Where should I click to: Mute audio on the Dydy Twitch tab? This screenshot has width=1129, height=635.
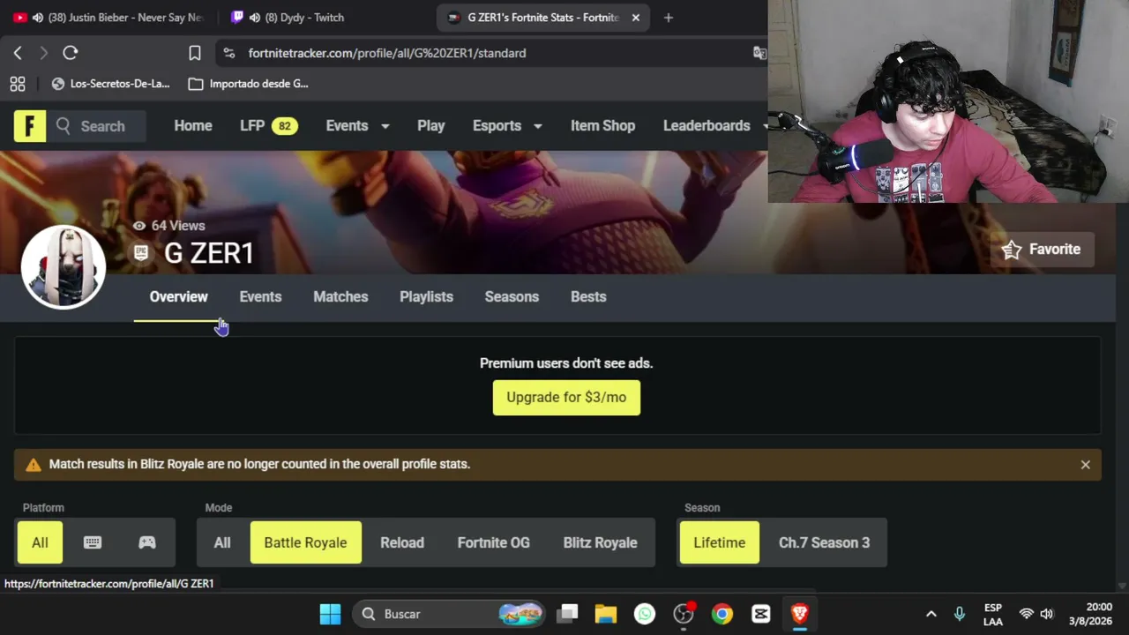pyautogui.click(x=255, y=18)
